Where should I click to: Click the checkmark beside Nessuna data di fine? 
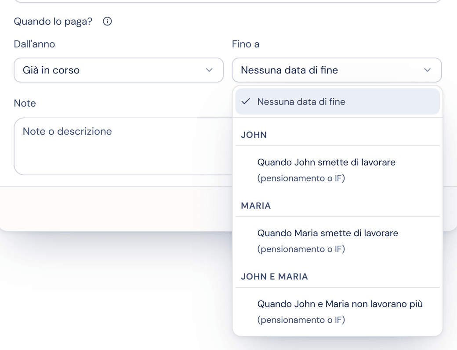246,101
